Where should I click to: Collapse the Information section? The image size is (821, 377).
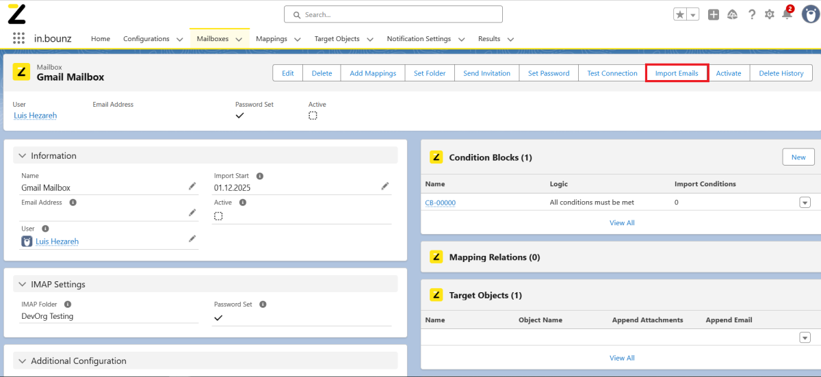point(23,156)
